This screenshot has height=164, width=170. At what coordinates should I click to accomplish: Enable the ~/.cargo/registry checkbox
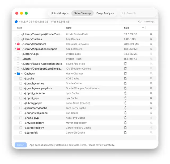coord(21,128)
